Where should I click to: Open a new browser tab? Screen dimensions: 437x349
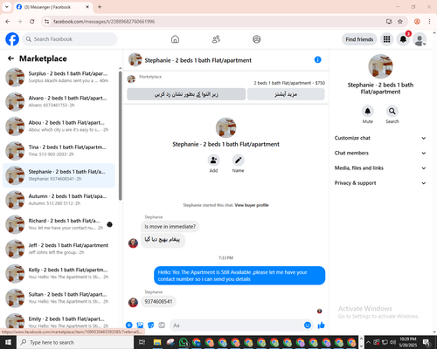(100, 7)
